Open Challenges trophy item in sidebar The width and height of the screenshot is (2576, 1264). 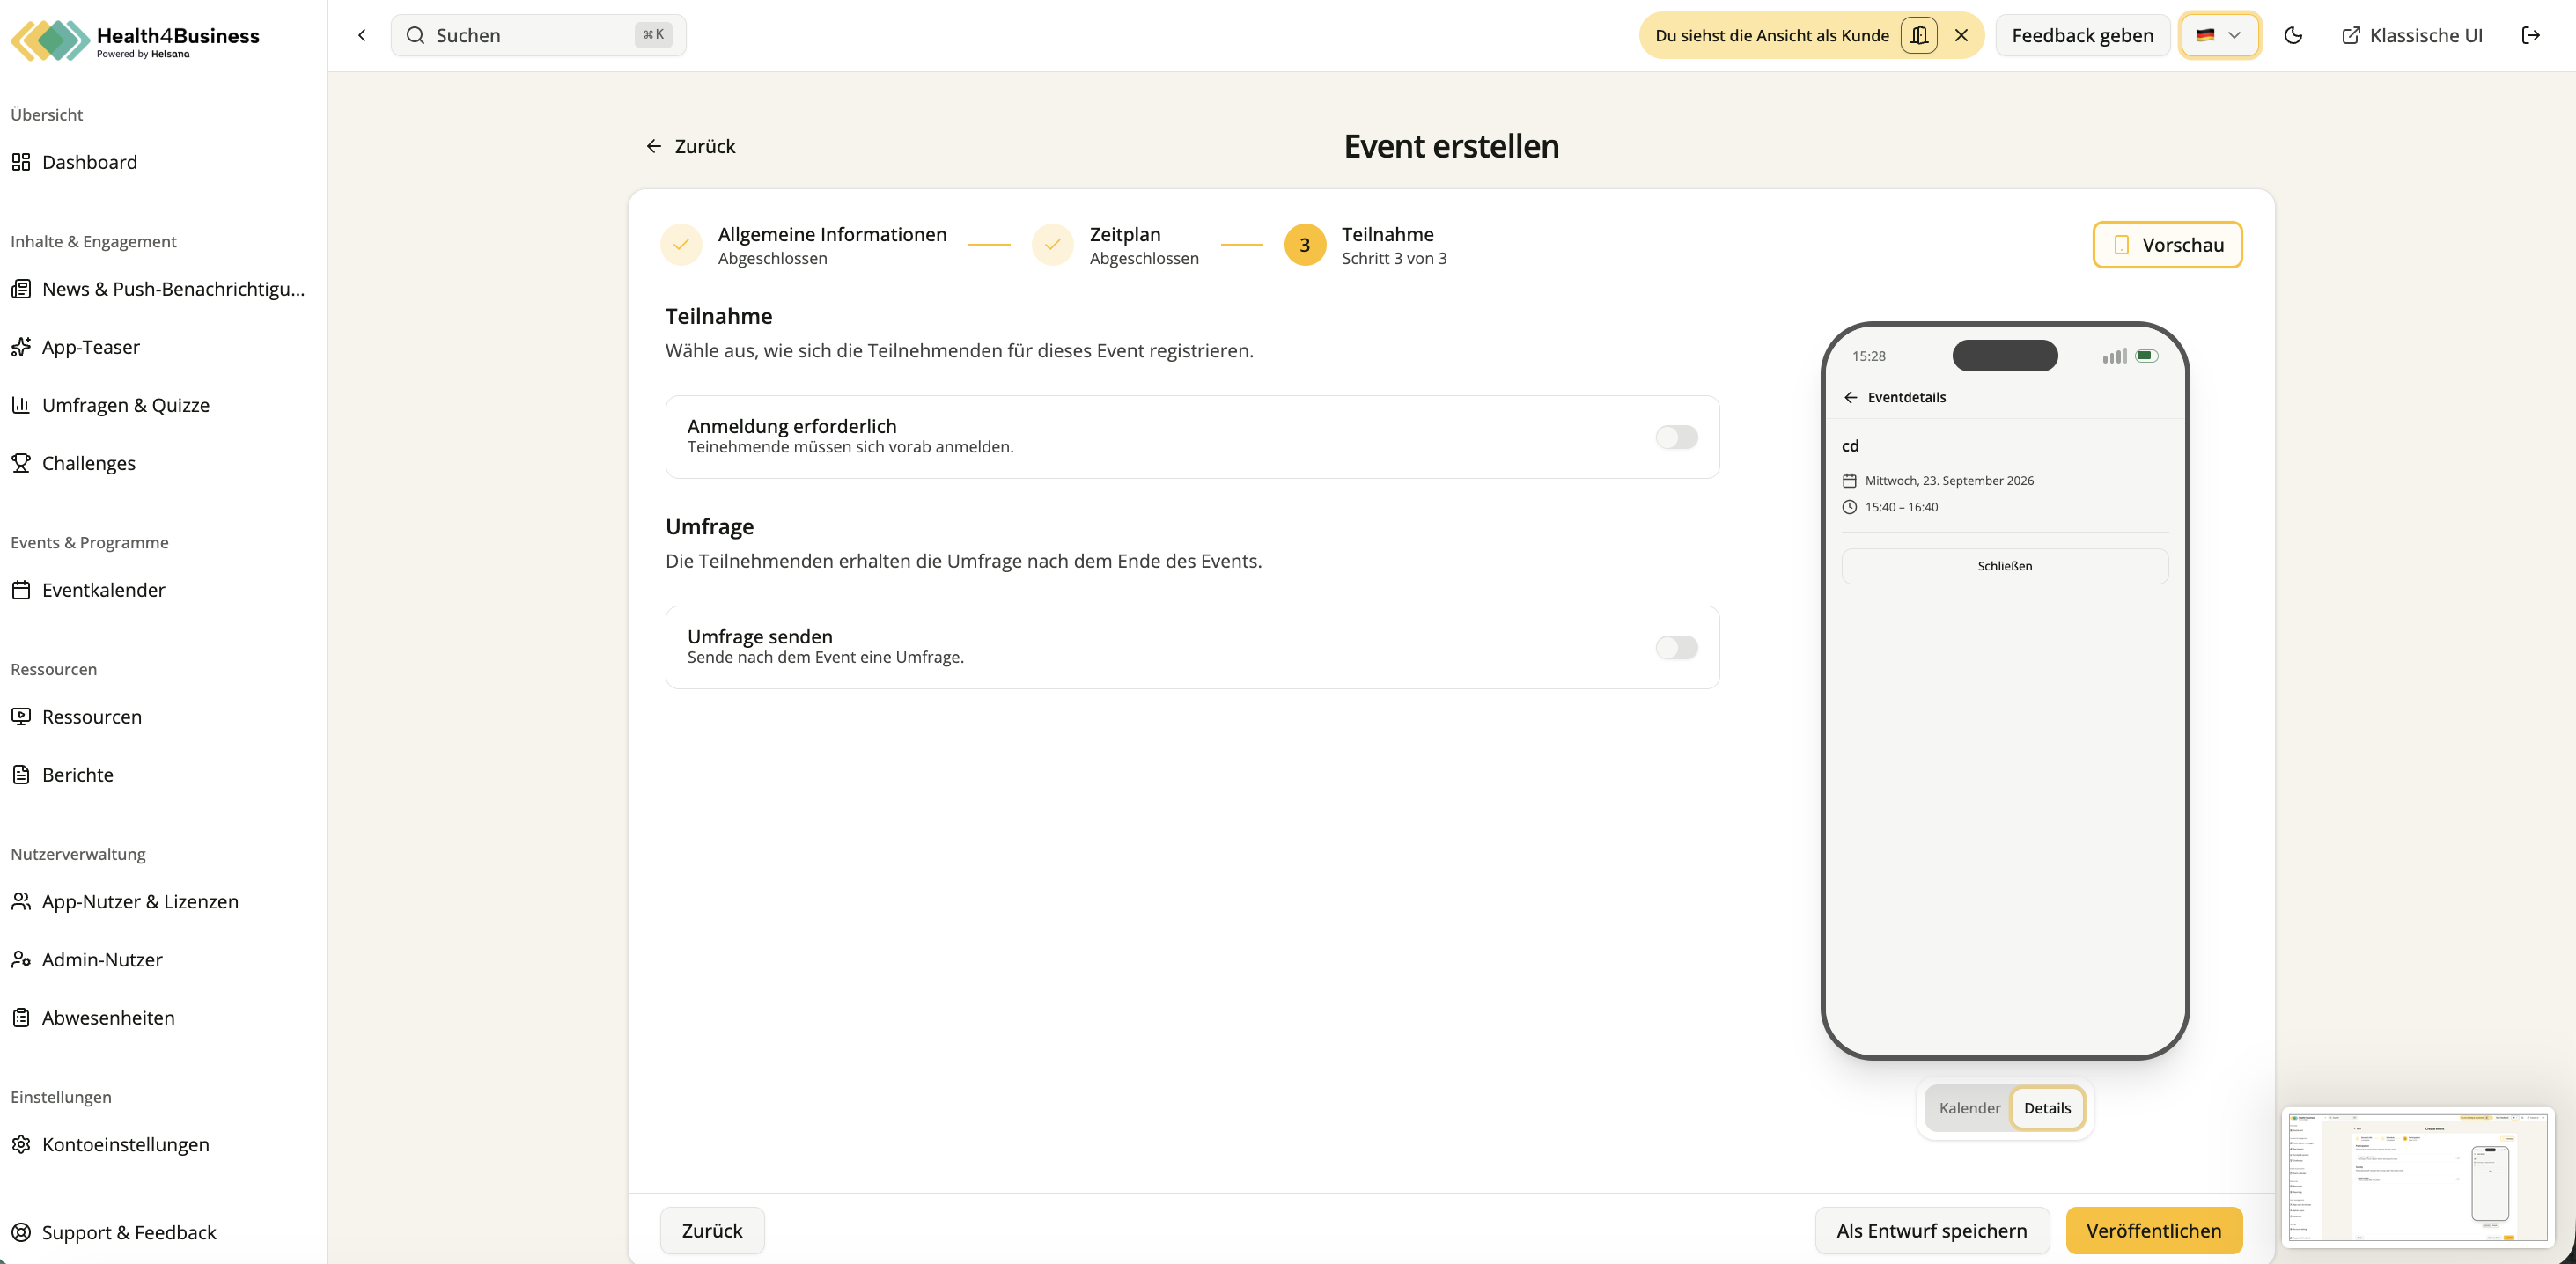point(88,463)
